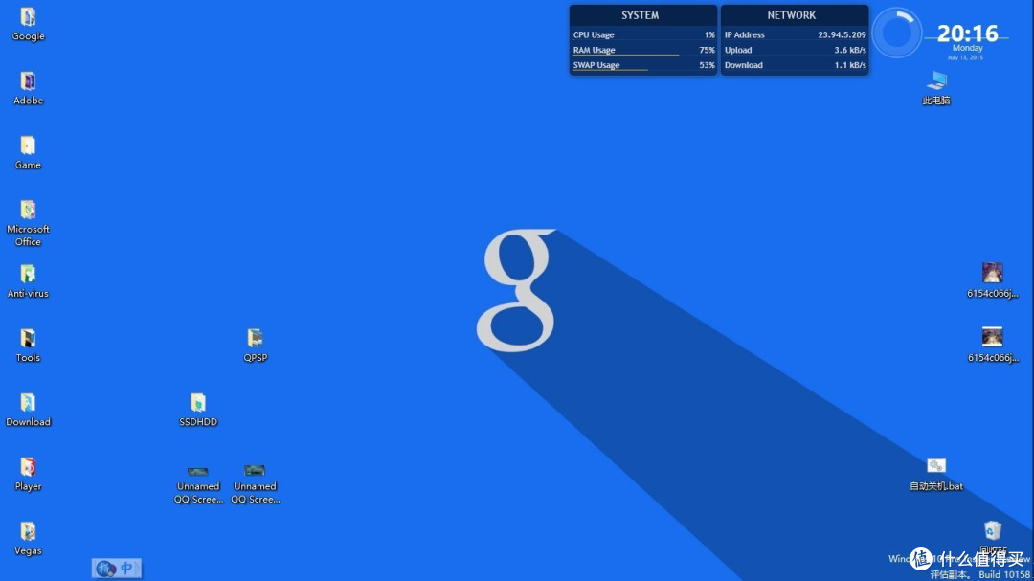This screenshot has height=581, width=1034.
Task: Click the Monday weekday text
Action: click(967, 48)
